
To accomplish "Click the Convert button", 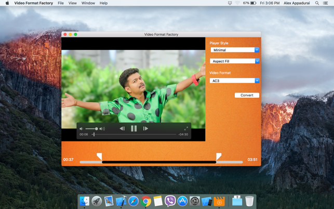I will click(247, 95).
